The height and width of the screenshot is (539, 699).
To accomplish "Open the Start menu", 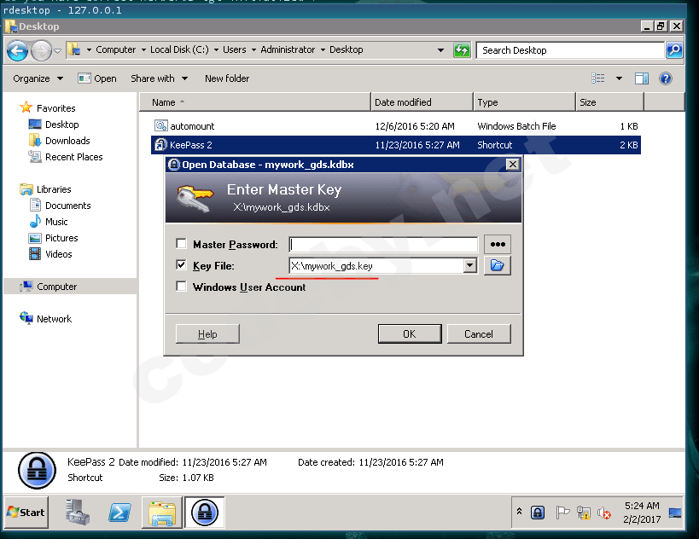I will coord(26,513).
